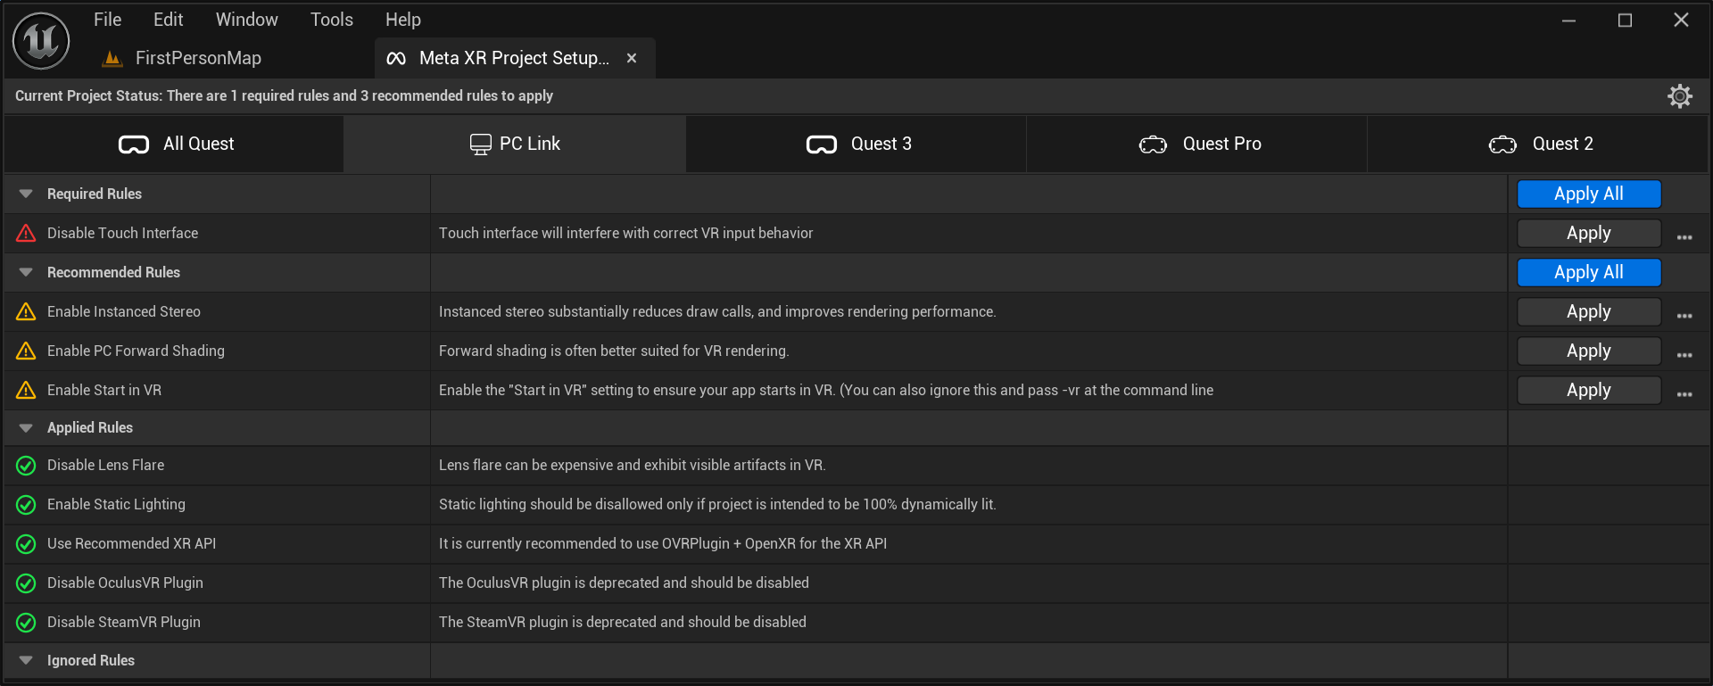The height and width of the screenshot is (686, 1713).
Task: Click warning icon for Enable PC Forward Shading
Action: pyautogui.click(x=26, y=351)
